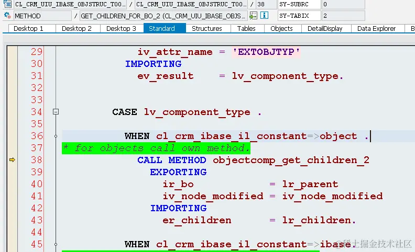Click lr_parent variable on line 40
The width and height of the screenshot is (415, 252).
click(310, 185)
